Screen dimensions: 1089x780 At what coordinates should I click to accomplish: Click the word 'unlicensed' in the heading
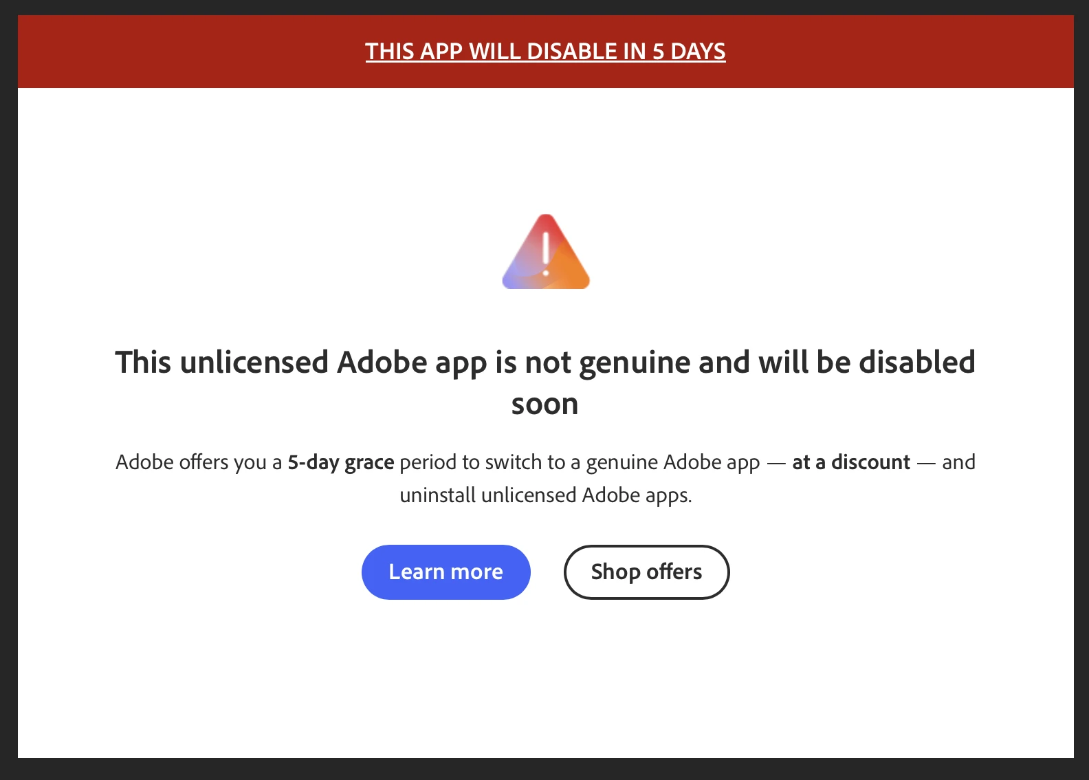pos(254,362)
